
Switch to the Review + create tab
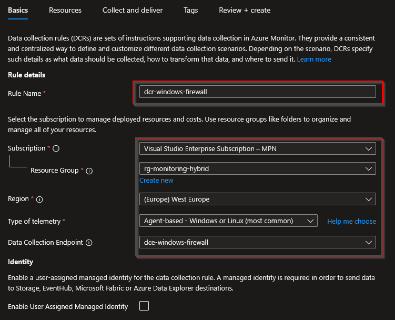click(245, 10)
